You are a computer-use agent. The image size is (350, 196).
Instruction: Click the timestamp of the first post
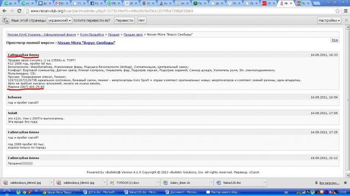(x=324, y=55)
